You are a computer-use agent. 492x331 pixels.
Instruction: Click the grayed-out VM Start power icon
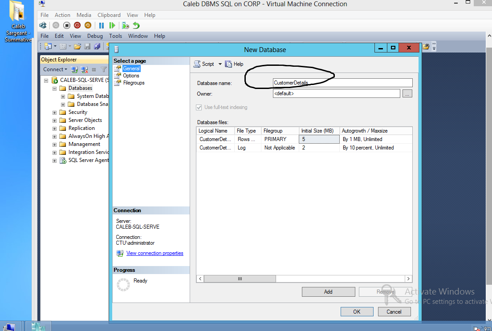(56, 25)
